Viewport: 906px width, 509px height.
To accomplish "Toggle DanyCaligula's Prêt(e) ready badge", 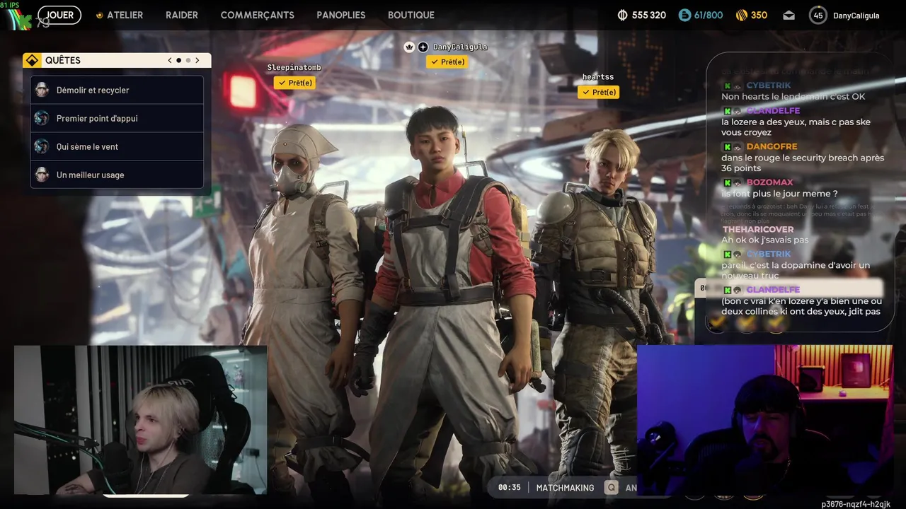I will pyautogui.click(x=447, y=62).
